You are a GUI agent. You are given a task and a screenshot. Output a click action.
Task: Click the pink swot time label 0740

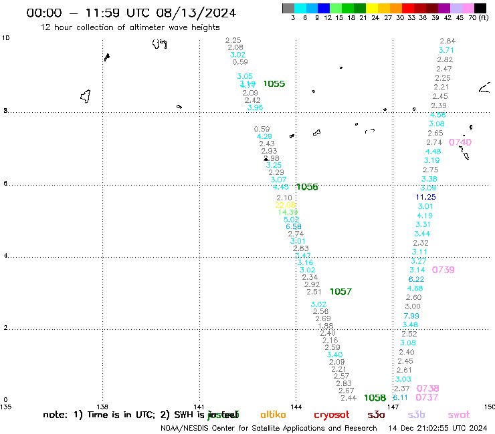(460, 142)
